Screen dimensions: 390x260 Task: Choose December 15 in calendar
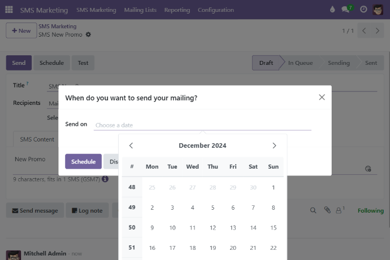pyautogui.click(x=274, y=227)
